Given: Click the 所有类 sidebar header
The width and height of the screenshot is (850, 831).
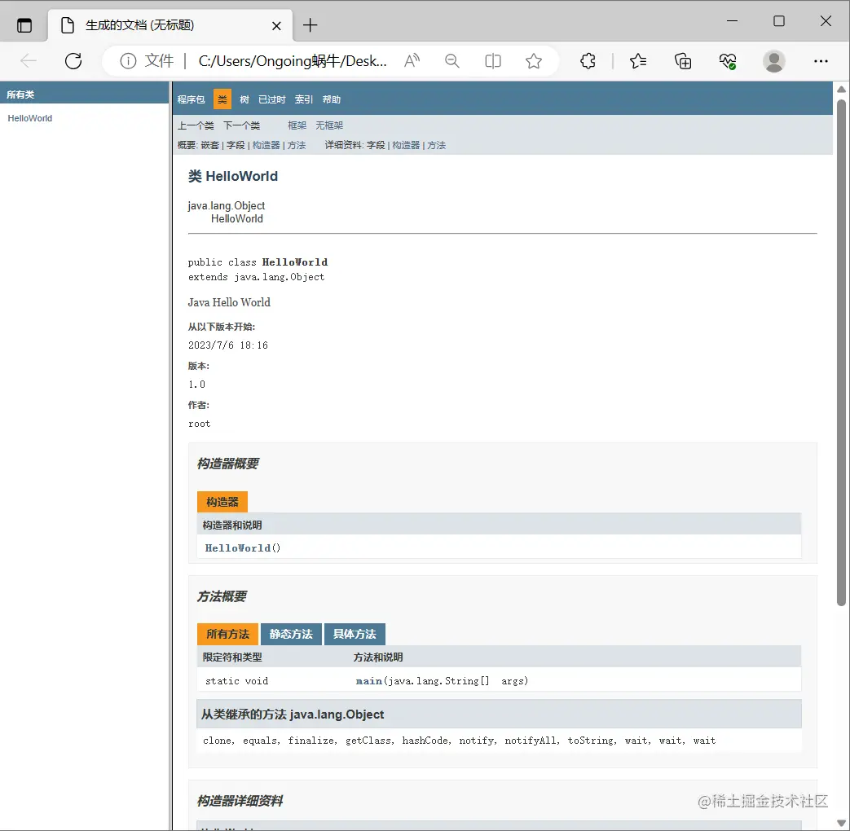Looking at the screenshot, I should (20, 95).
